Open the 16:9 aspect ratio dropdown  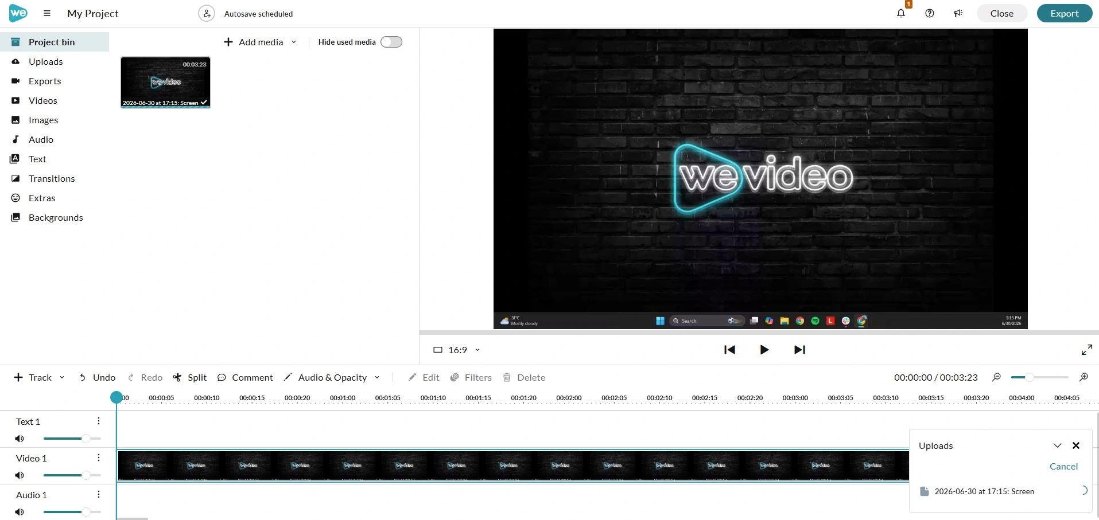tap(457, 350)
